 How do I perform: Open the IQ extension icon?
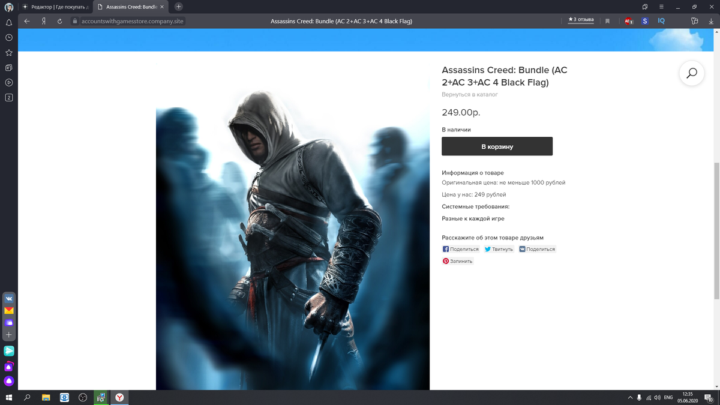[660, 20]
